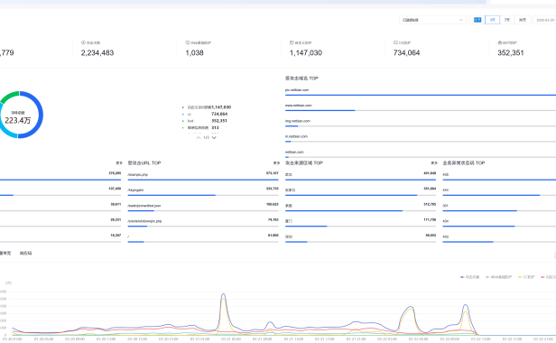The height and width of the screenshot is (343, 556).
Task: Toggle the legend entry with value 213
Action: click(x=200, y=127)
